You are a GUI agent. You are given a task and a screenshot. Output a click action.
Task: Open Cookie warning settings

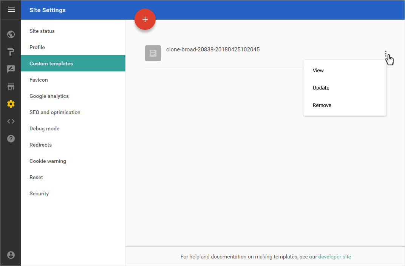click(x=73, y=161)
